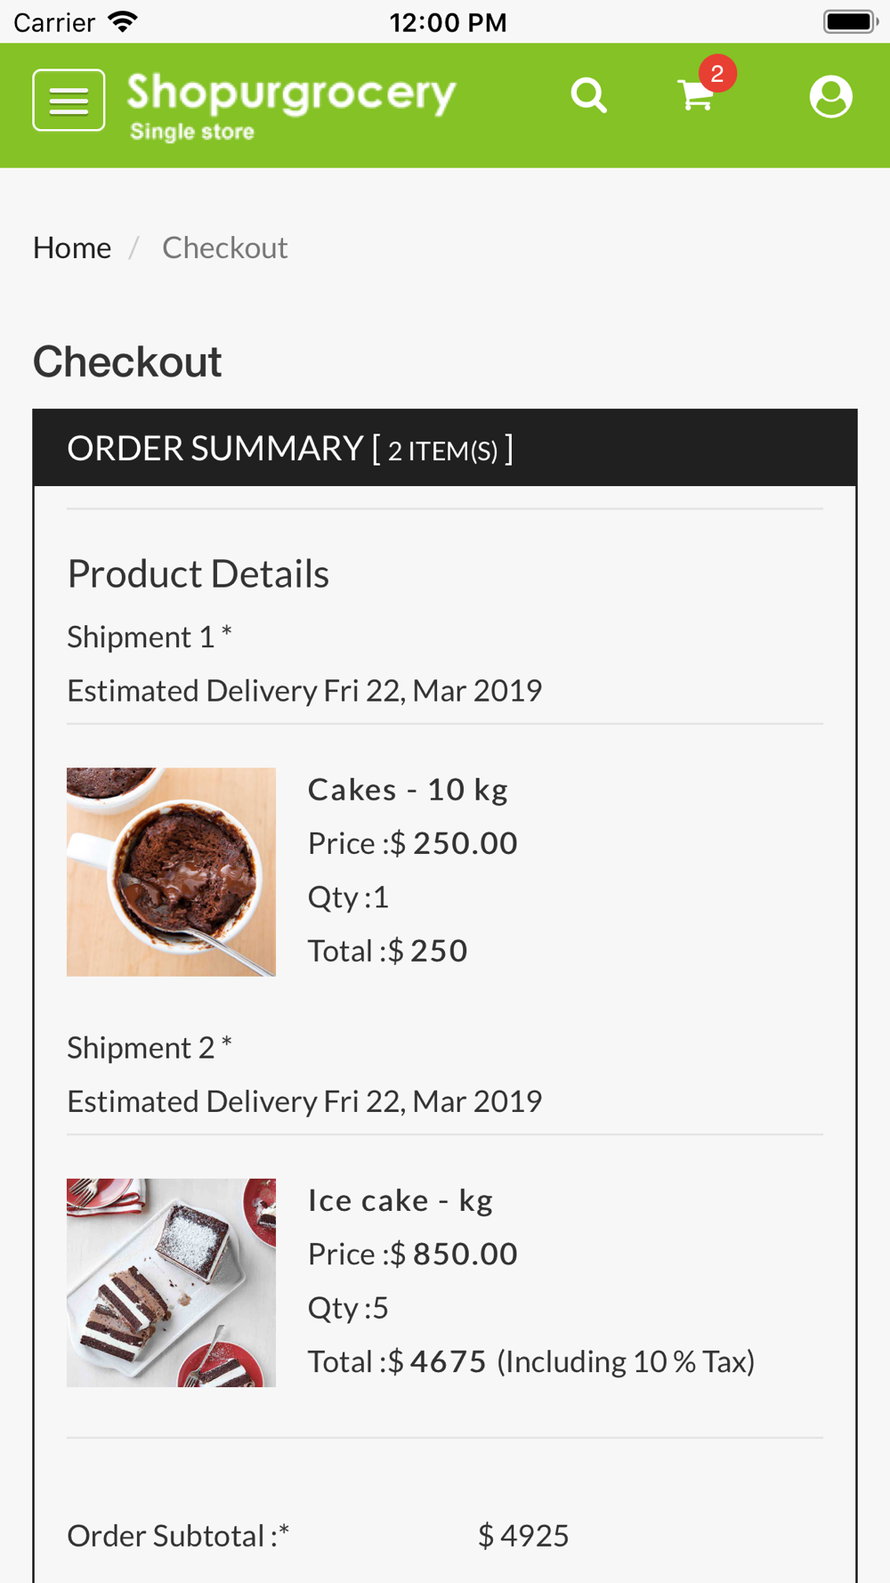Image resolution: width=890 pixels, height=1583 pixels.
Task: Open the Cakes - 10 kg product title
Action: (408, 790)
